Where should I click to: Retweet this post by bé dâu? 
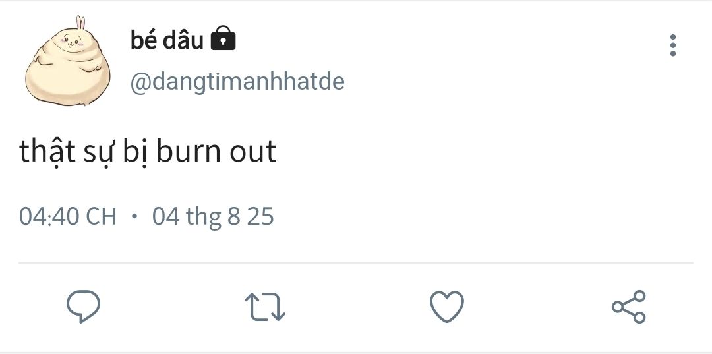tap(264, 307)
